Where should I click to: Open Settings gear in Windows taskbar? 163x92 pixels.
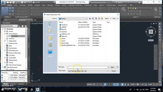coord(32,89)
